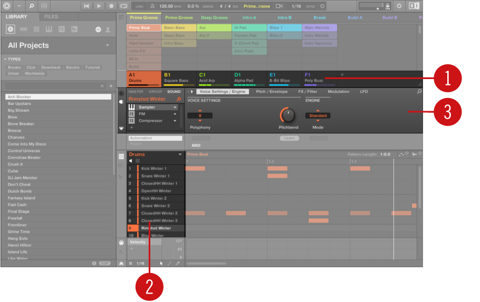Open the Pitch / Envelope tab
This screenshot has width=480, height=302.
coord(272,92)
